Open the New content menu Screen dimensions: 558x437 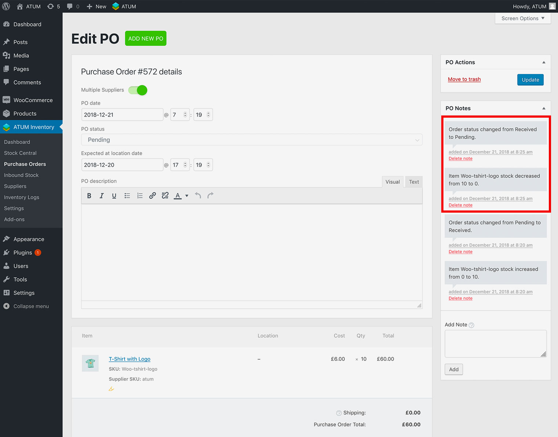click(96, 6)
